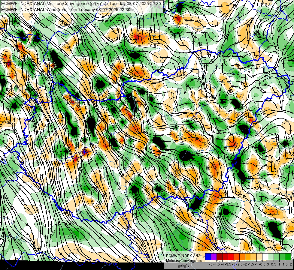Select the white legend swatch

click(x=265, y=257)
